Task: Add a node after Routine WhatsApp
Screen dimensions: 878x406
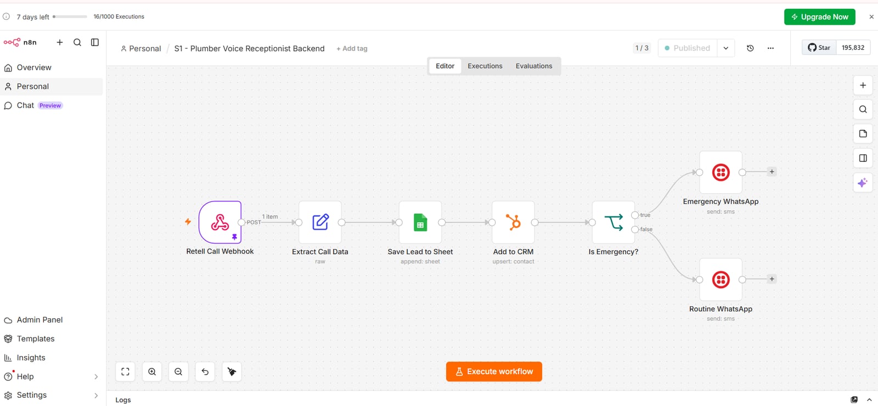Action: (772, 279)
